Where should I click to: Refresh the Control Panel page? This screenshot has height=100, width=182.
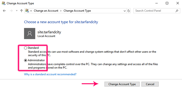(129, 11)
